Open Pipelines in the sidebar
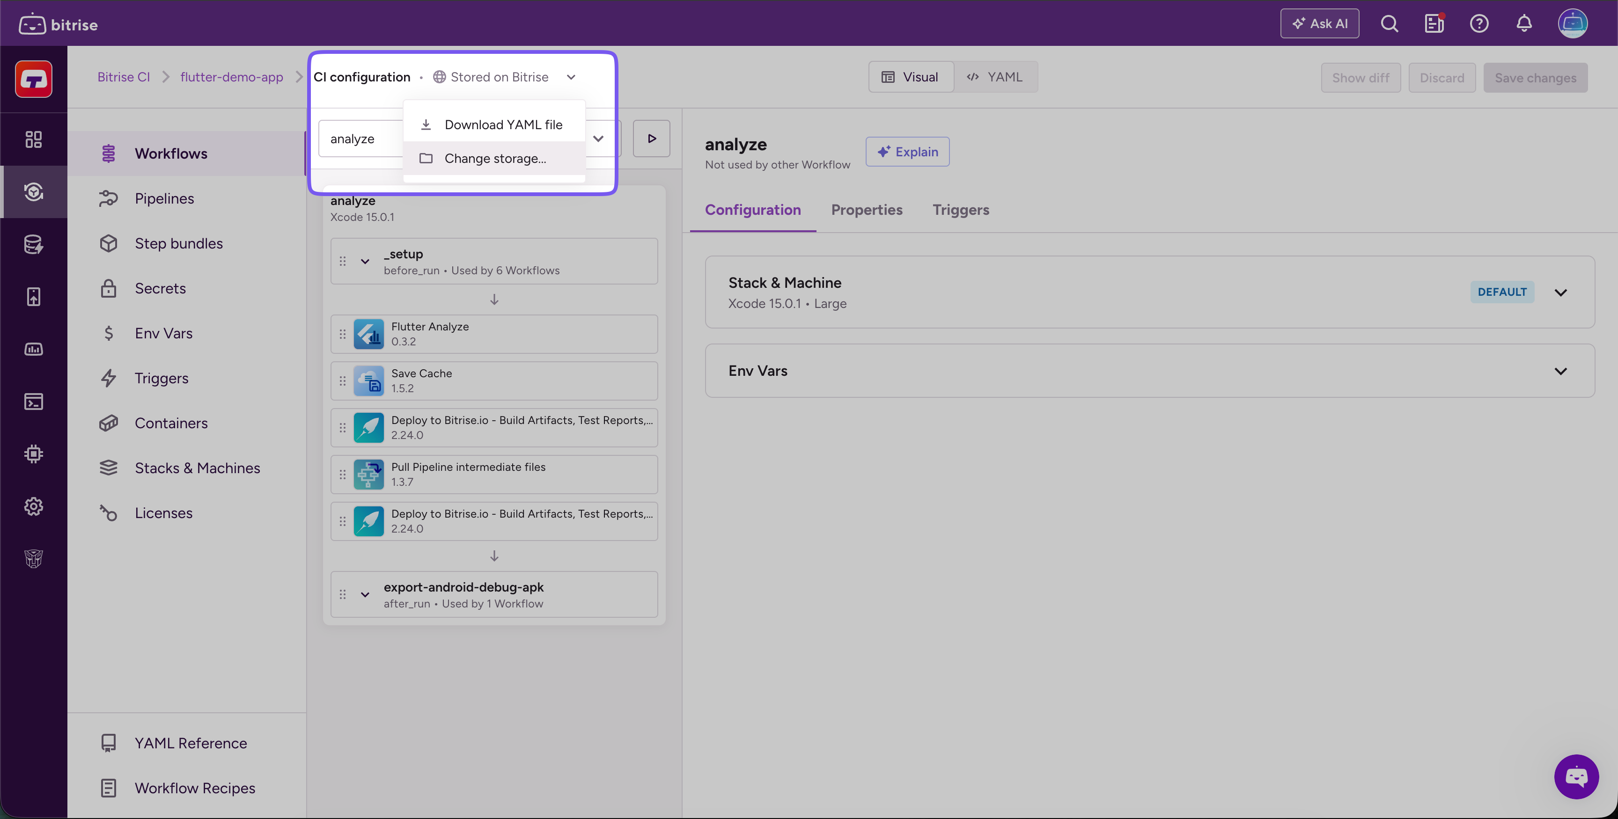The width and height of the screenshot is (1618, 819). pyautogui.click(x=186, y=198)
